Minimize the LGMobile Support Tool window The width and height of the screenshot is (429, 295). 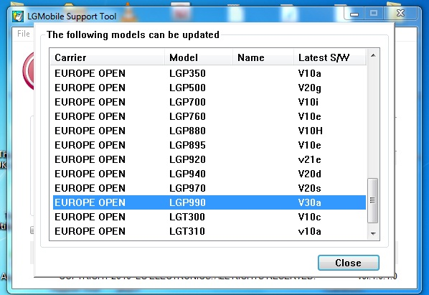click(354, 14)
